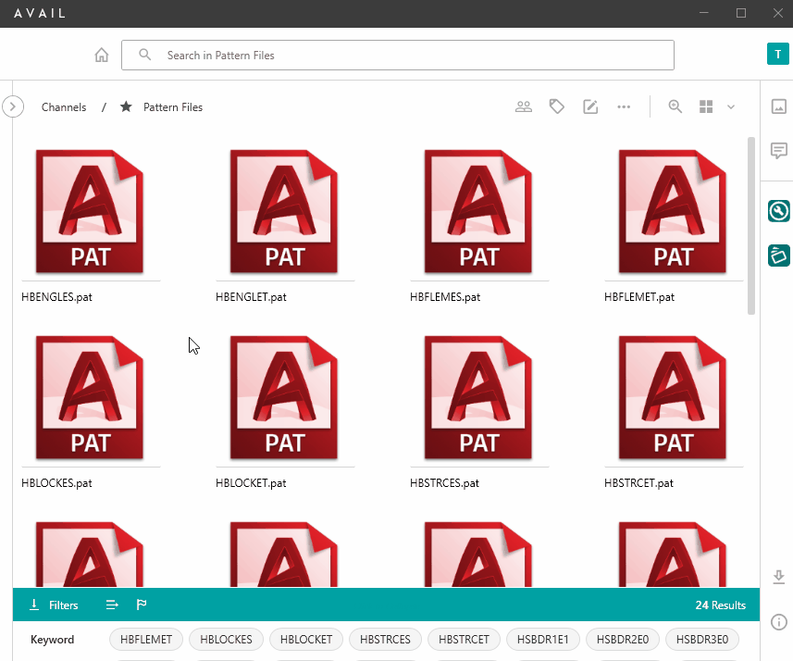Click the download icon near bottom right

778,577
